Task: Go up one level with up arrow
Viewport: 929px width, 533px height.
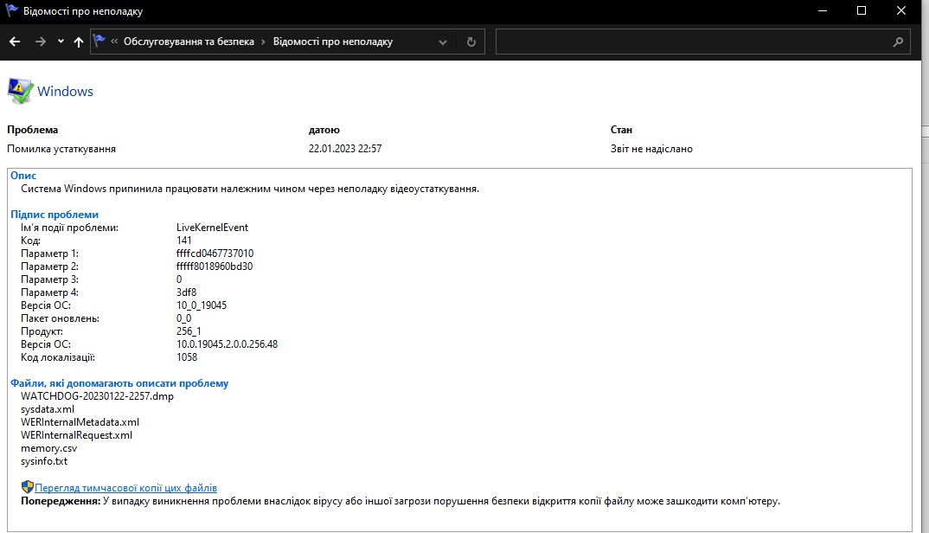Action: tap(78, 42)
